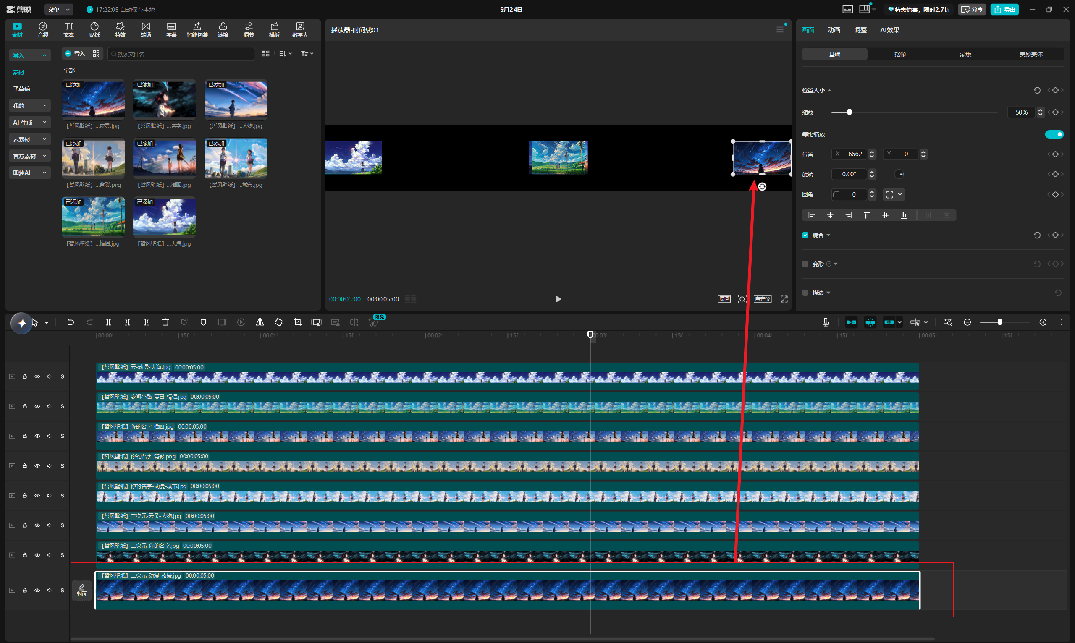The width and height of the screenshot is (1075, 643).
Task: Open the 贴纸 sticker panel
Action: click(94, 30)
